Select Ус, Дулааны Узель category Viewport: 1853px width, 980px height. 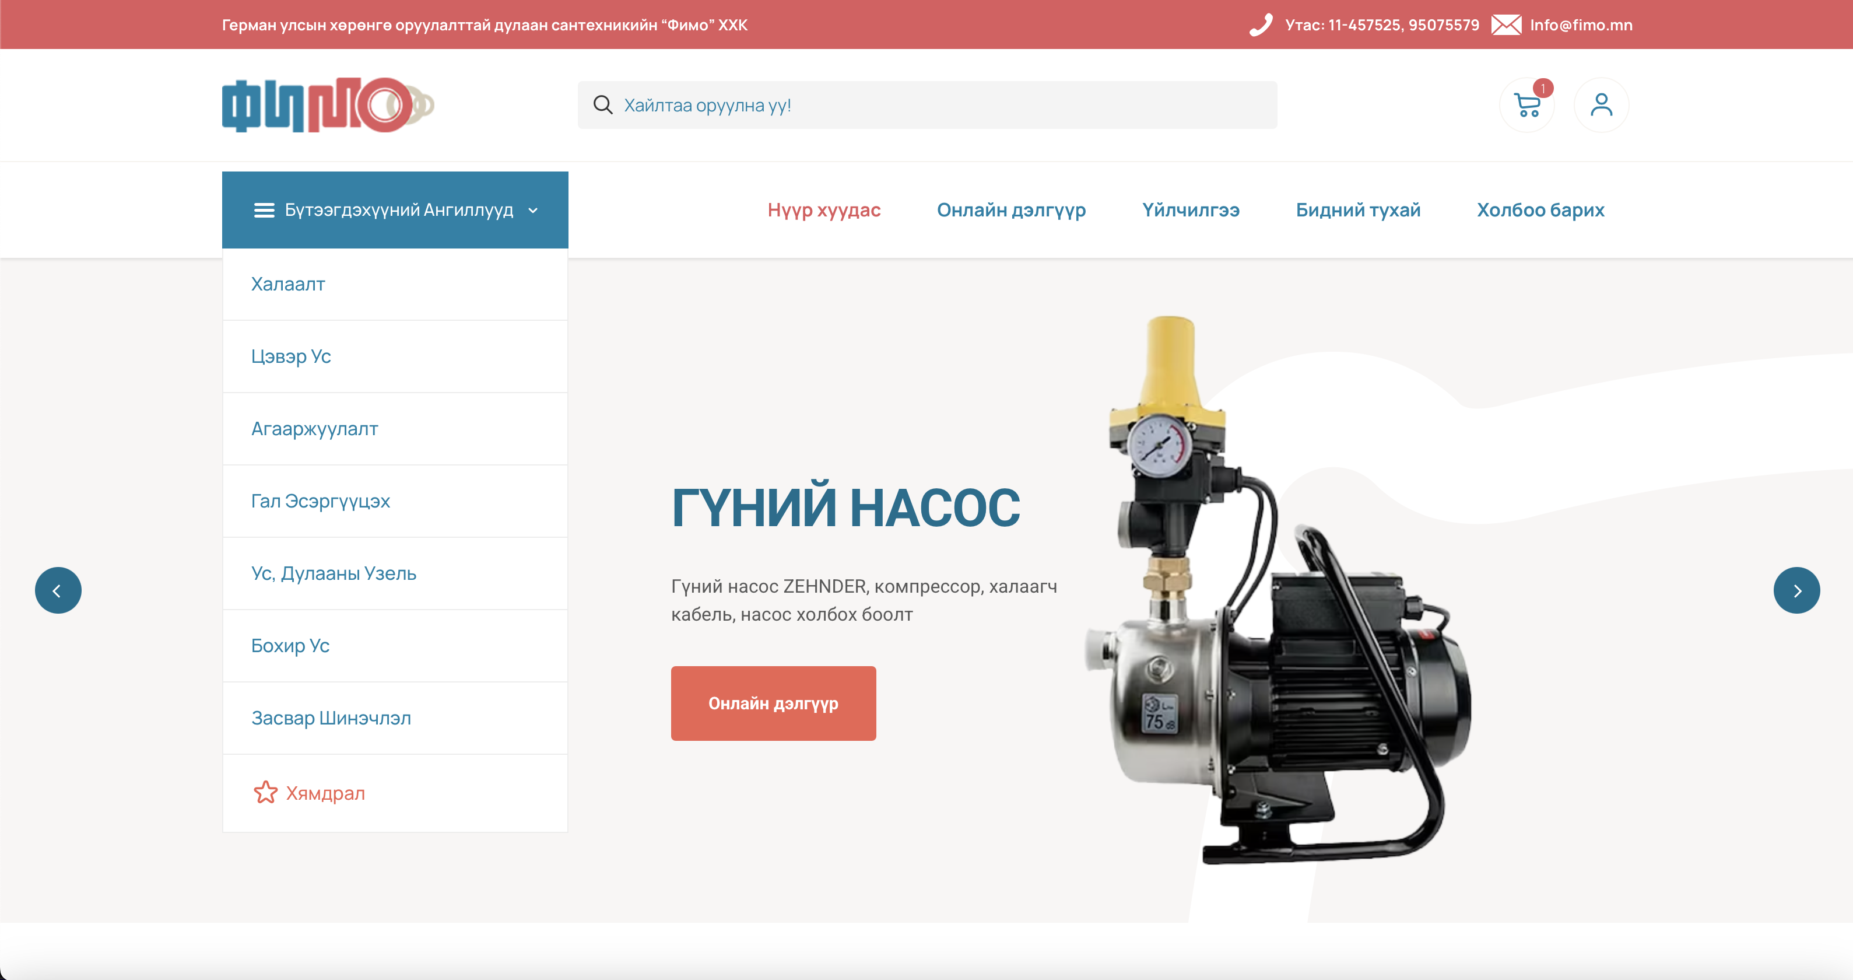395,573
